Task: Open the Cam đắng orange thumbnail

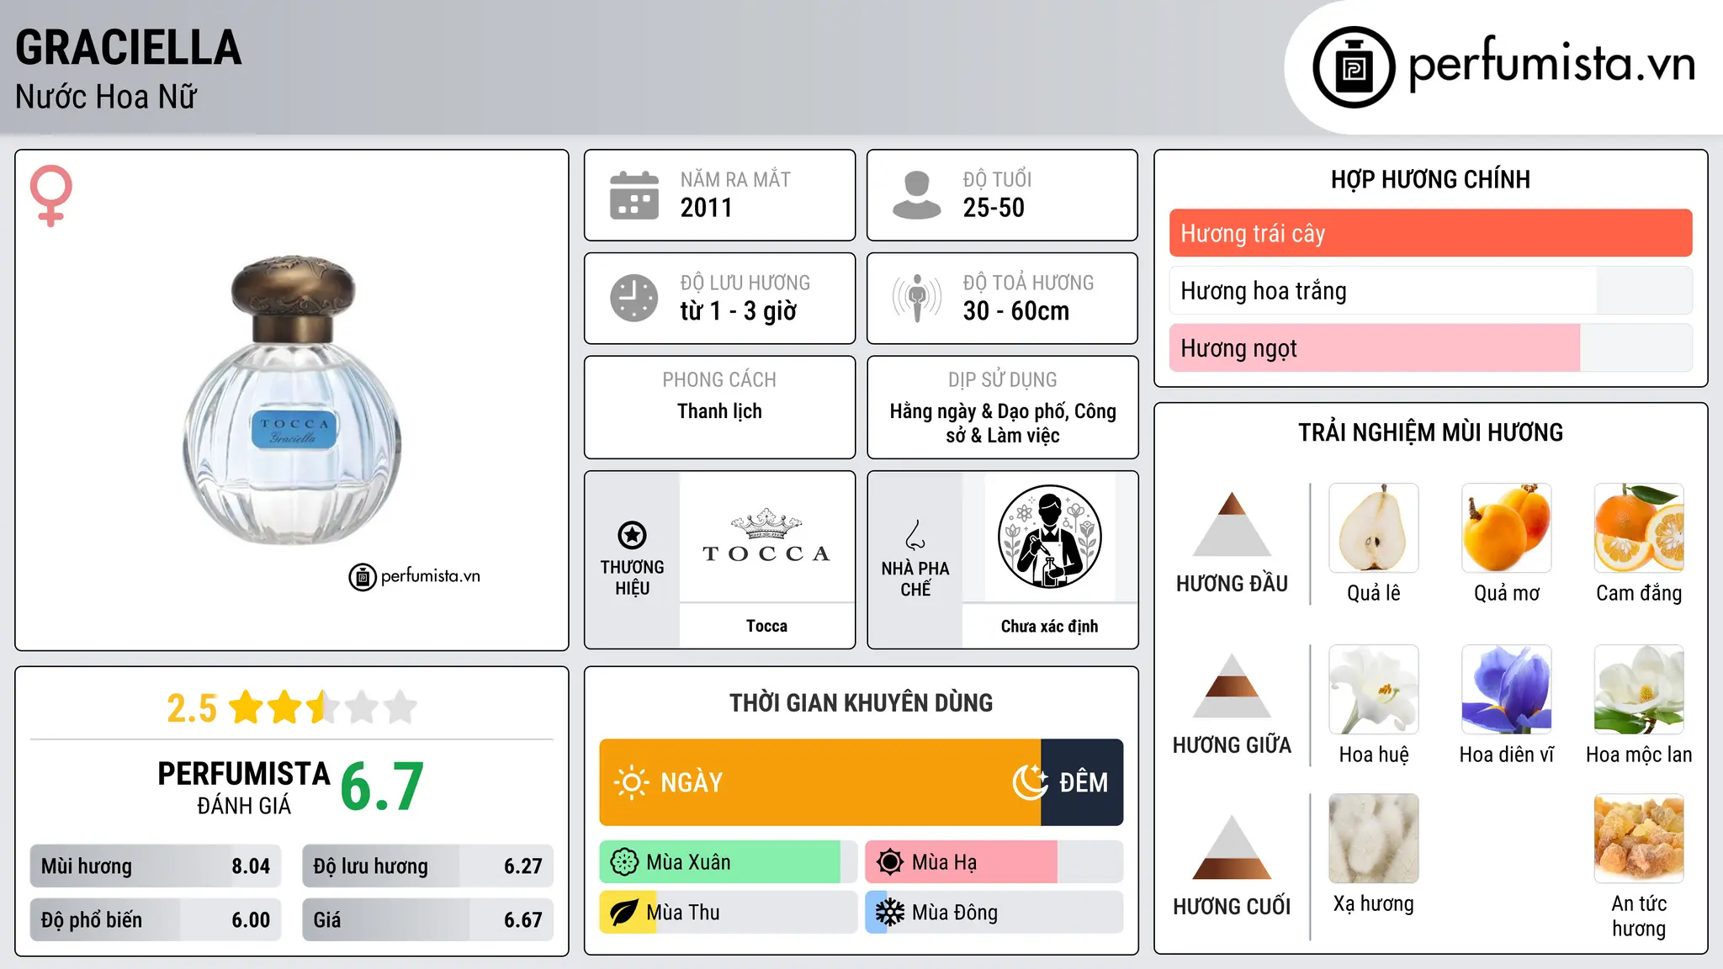Action: (1639, 528)
